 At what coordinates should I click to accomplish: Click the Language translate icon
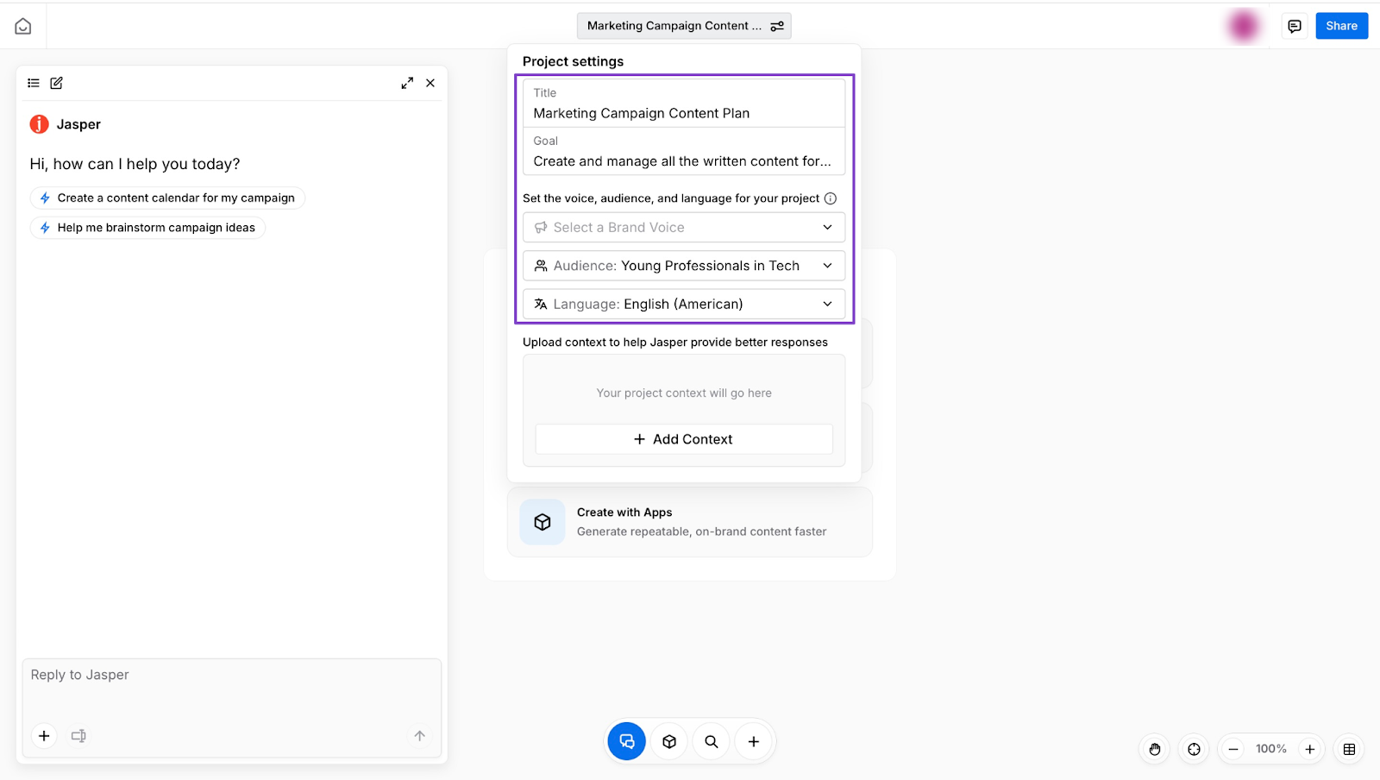click(x=541, y=304)
